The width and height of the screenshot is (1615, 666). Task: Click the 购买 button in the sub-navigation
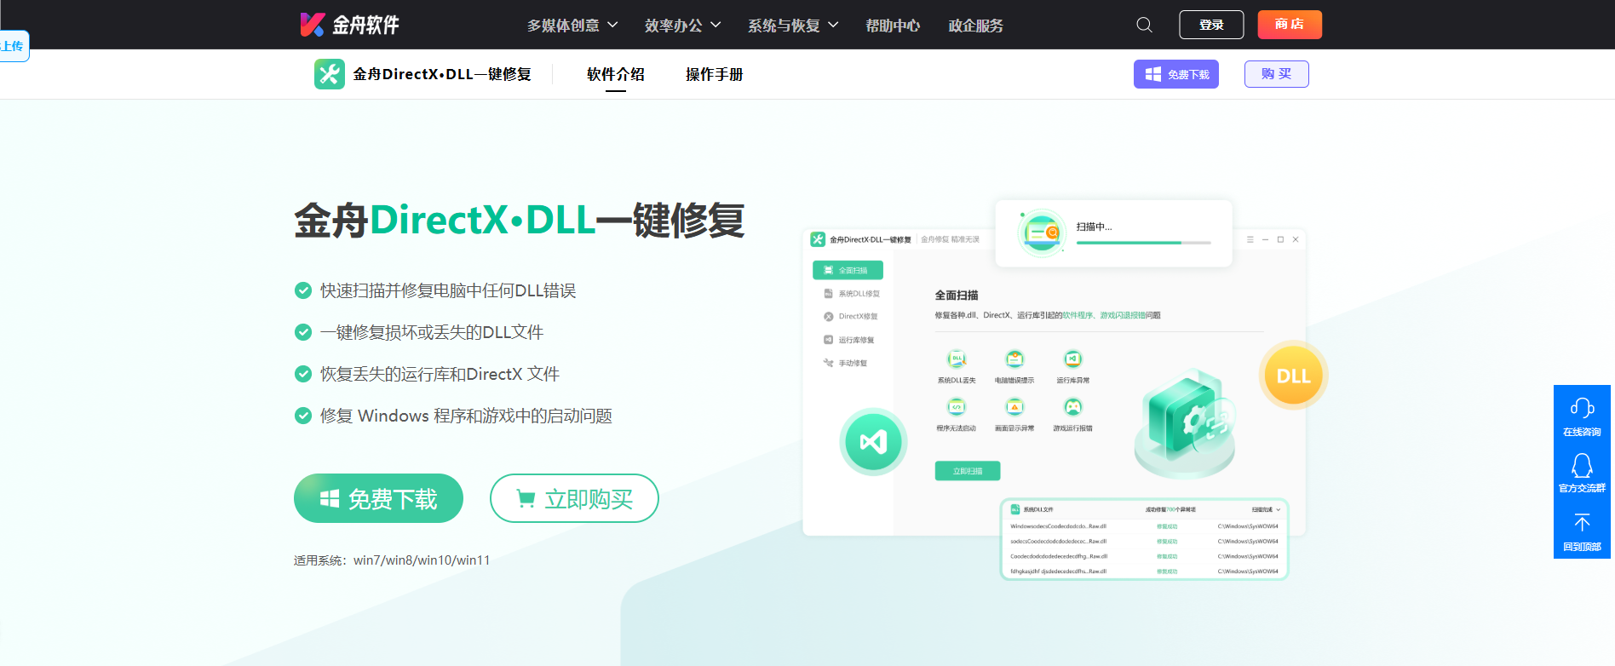point(1277,74)
